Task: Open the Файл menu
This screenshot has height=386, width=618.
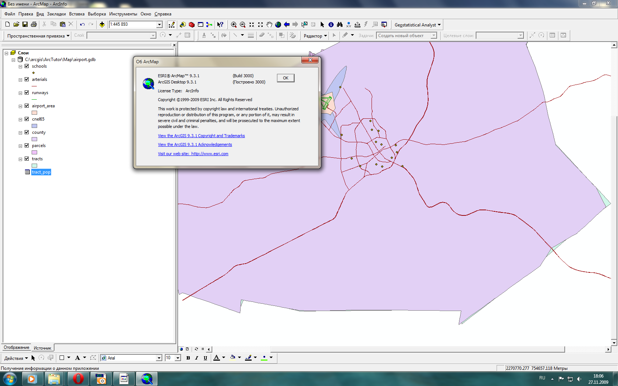Action: (10, 14)
